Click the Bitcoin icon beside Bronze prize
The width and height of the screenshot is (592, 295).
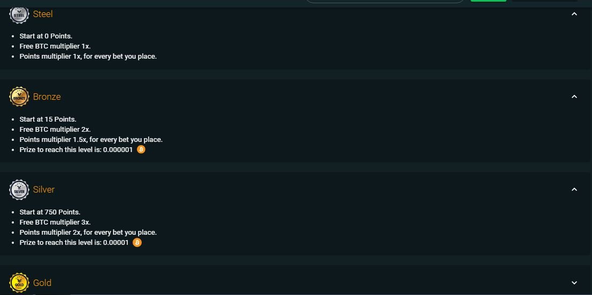click(141, 150)
